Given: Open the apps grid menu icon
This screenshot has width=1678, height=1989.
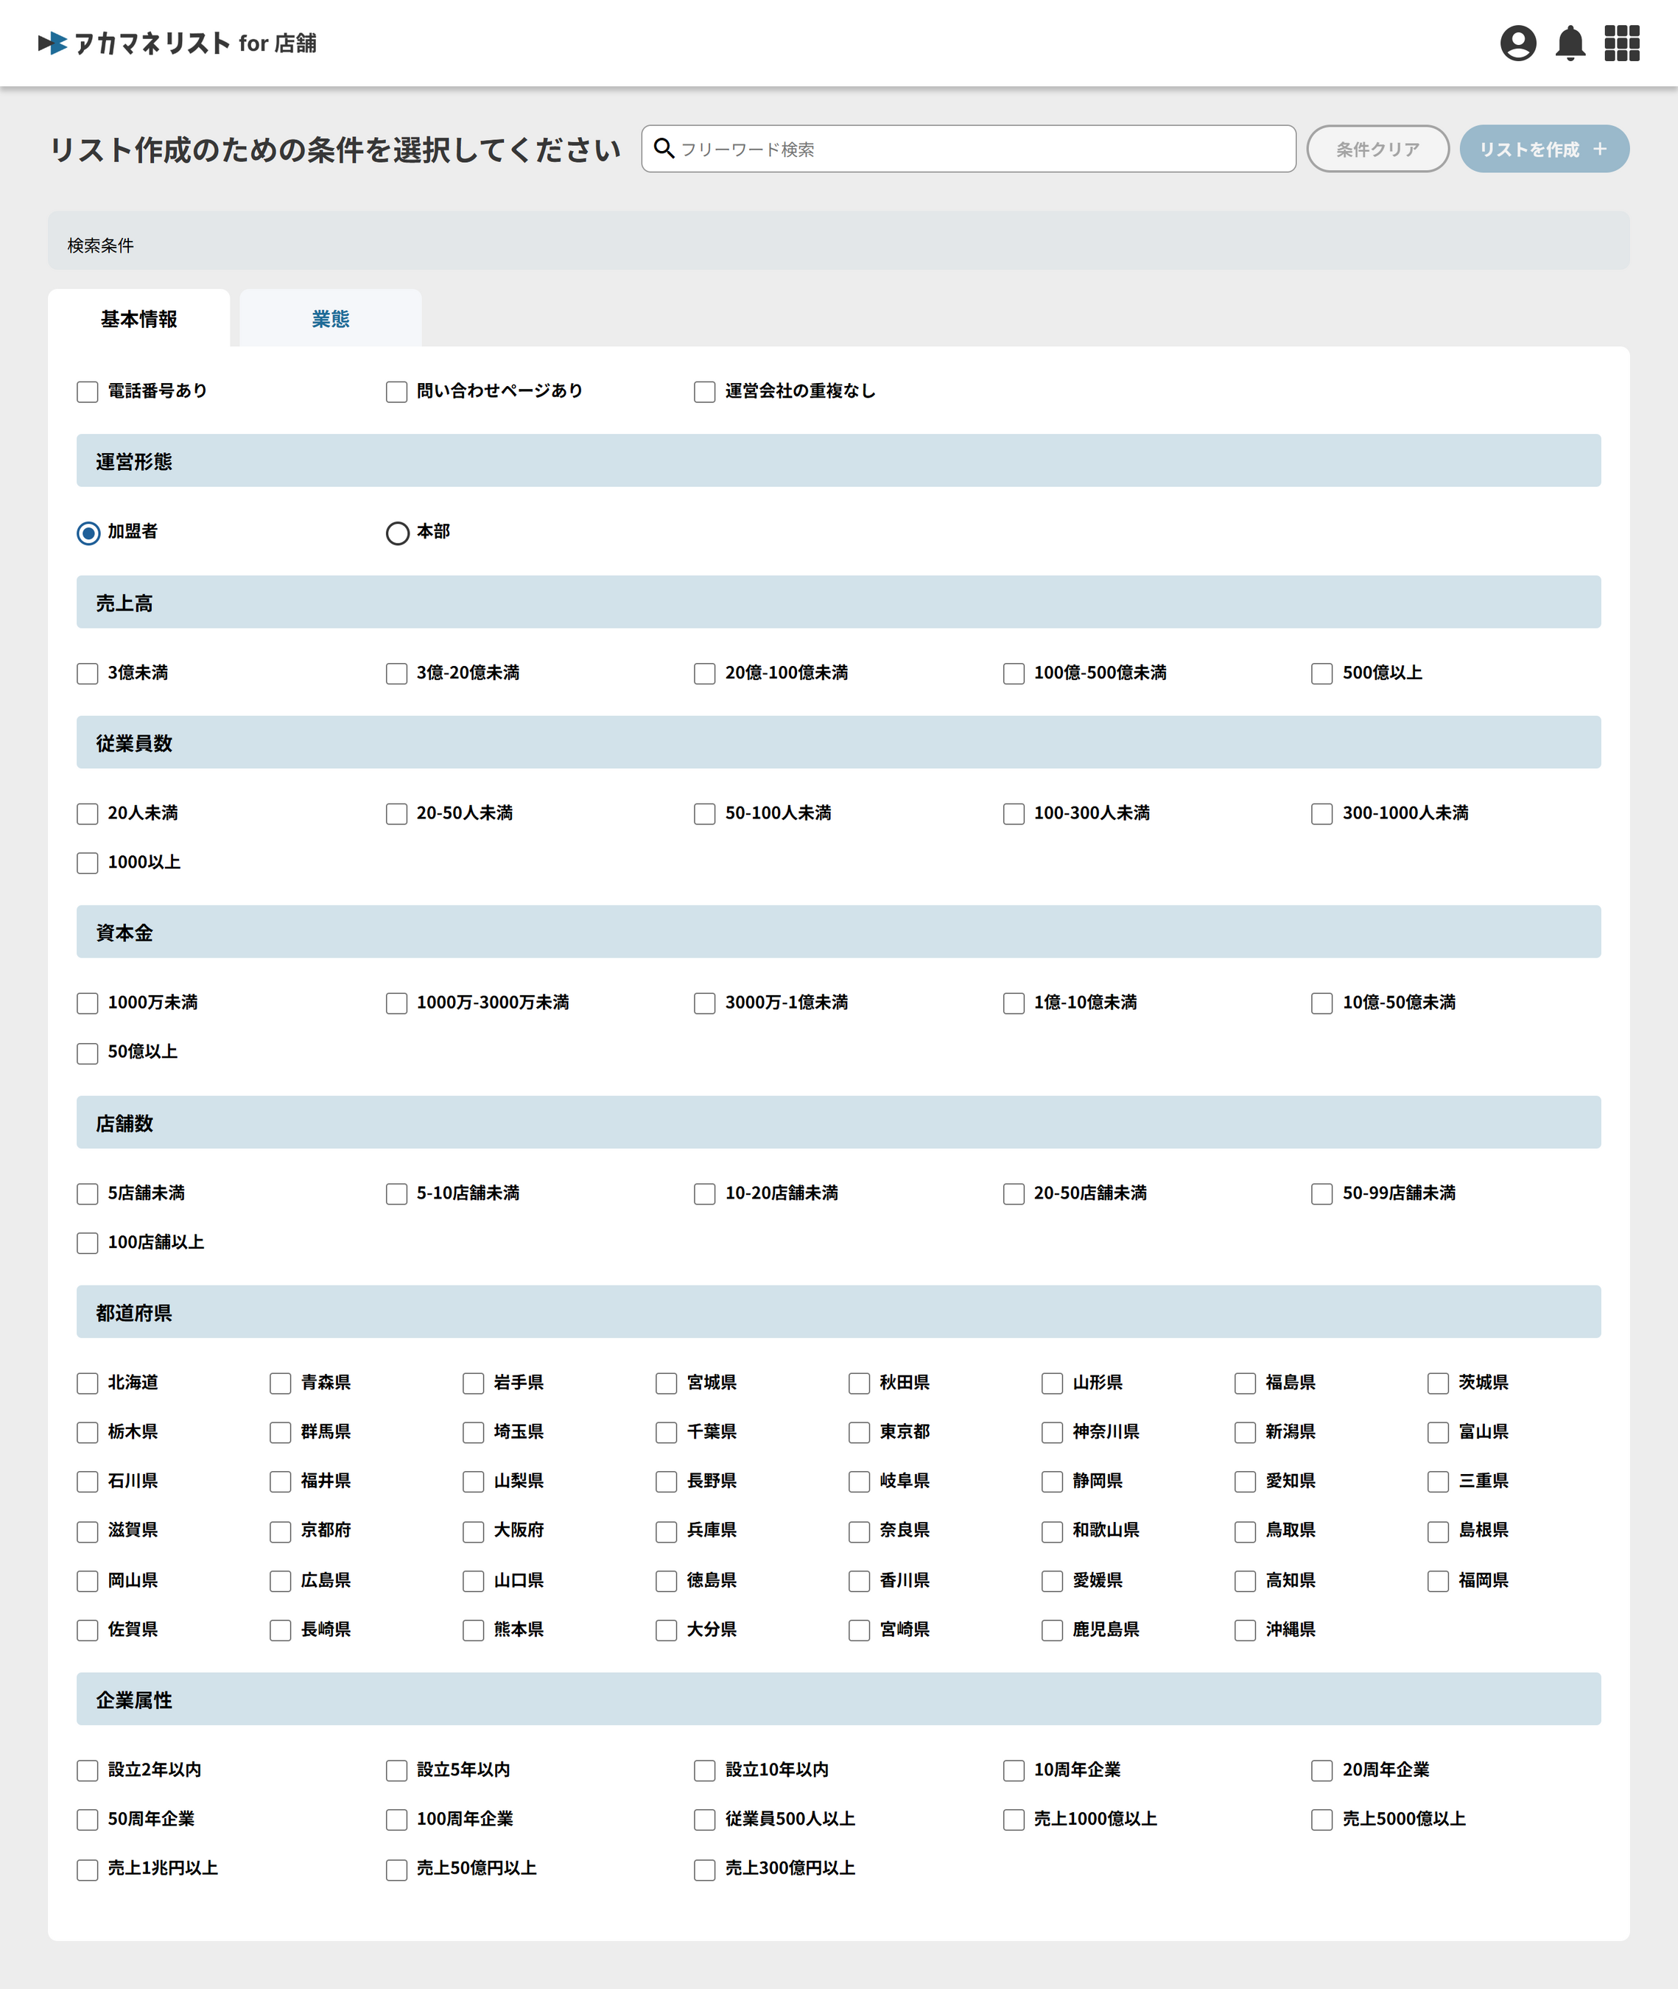Looking at the screenshot, I should tap(1621, 43).
